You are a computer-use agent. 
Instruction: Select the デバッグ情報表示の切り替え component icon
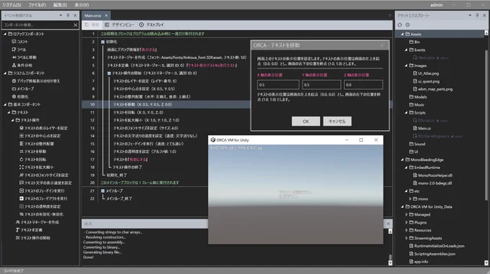tap(14, 81)
